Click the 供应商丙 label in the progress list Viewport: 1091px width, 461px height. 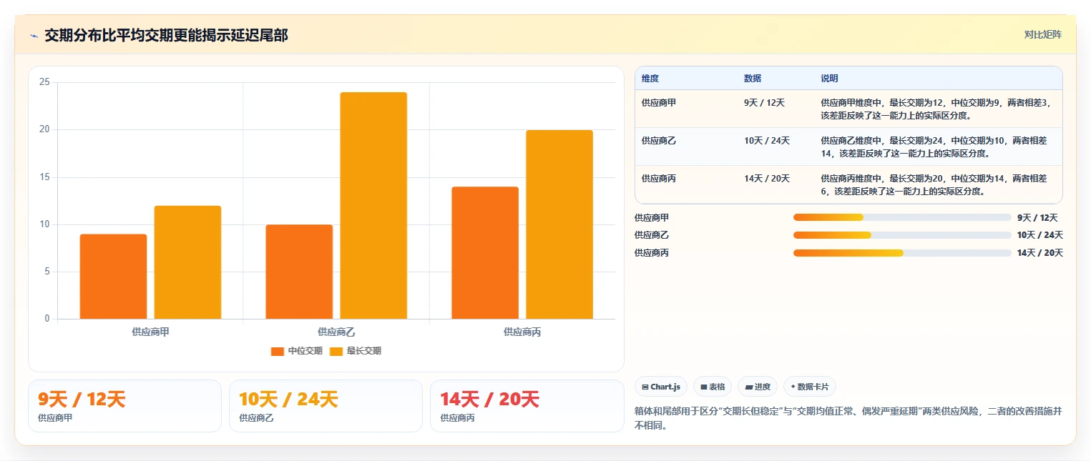(x=652, y=253)
